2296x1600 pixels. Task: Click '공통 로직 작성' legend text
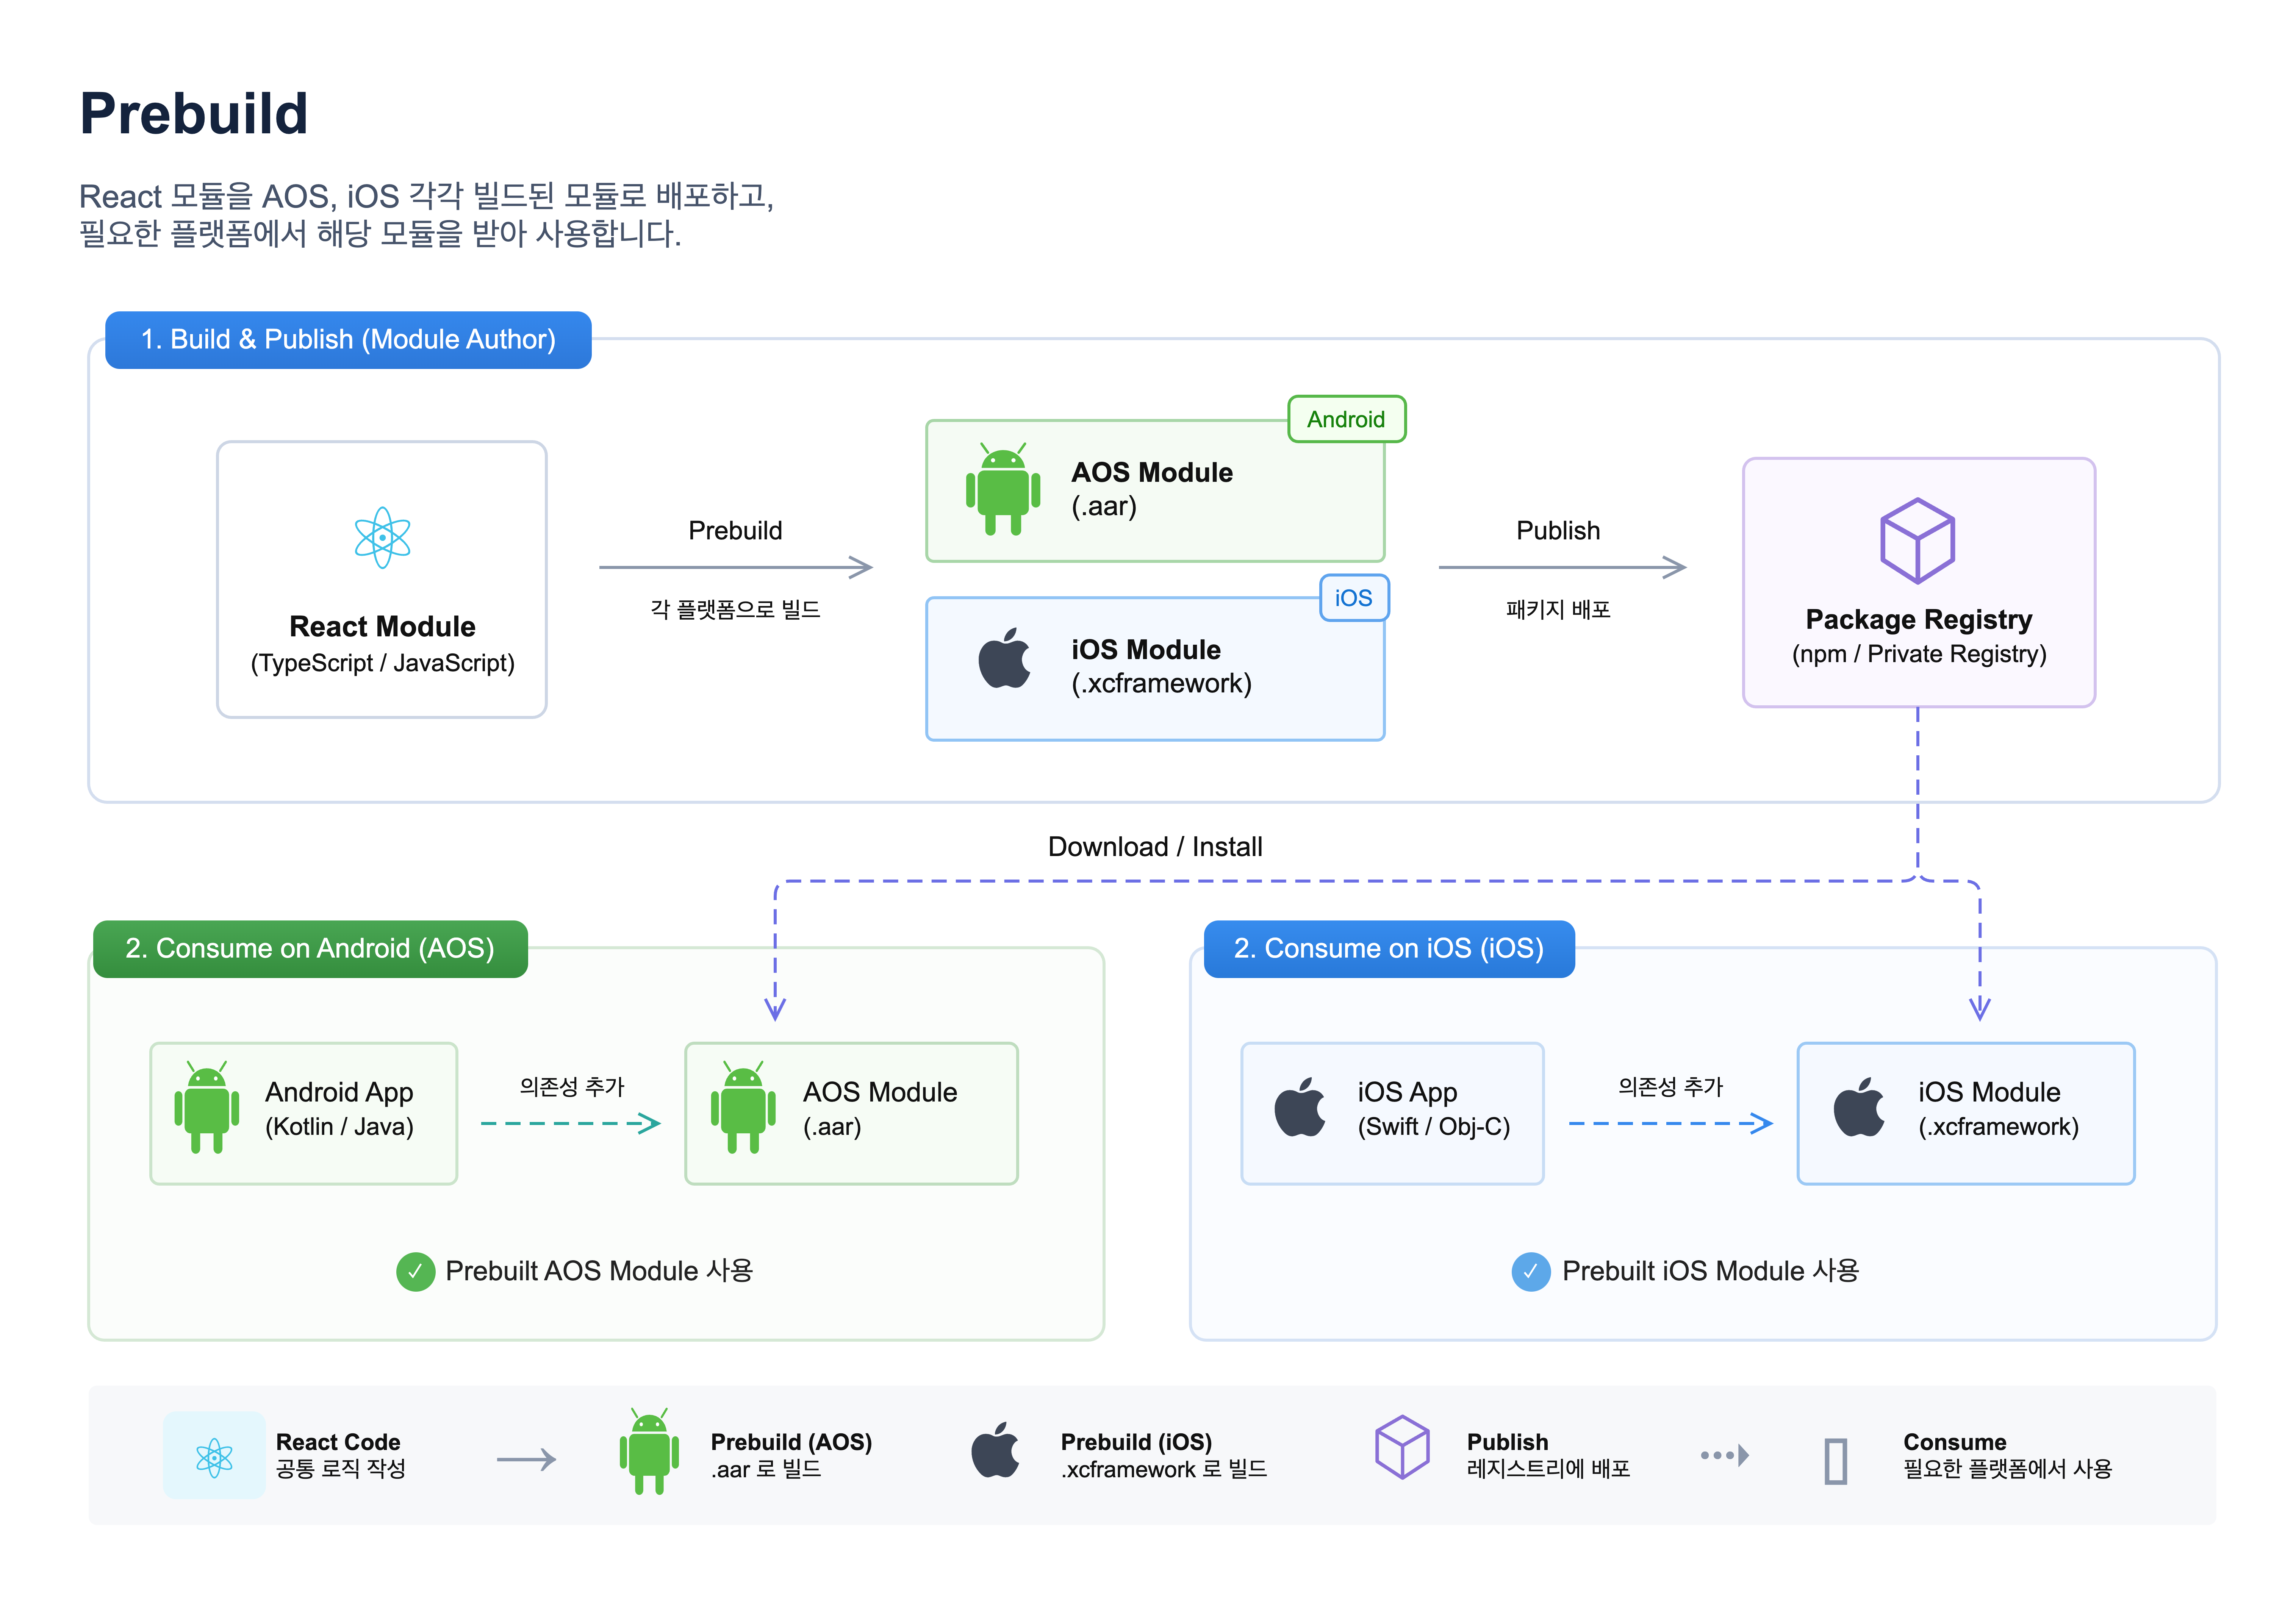click(x=341, y=1469)
